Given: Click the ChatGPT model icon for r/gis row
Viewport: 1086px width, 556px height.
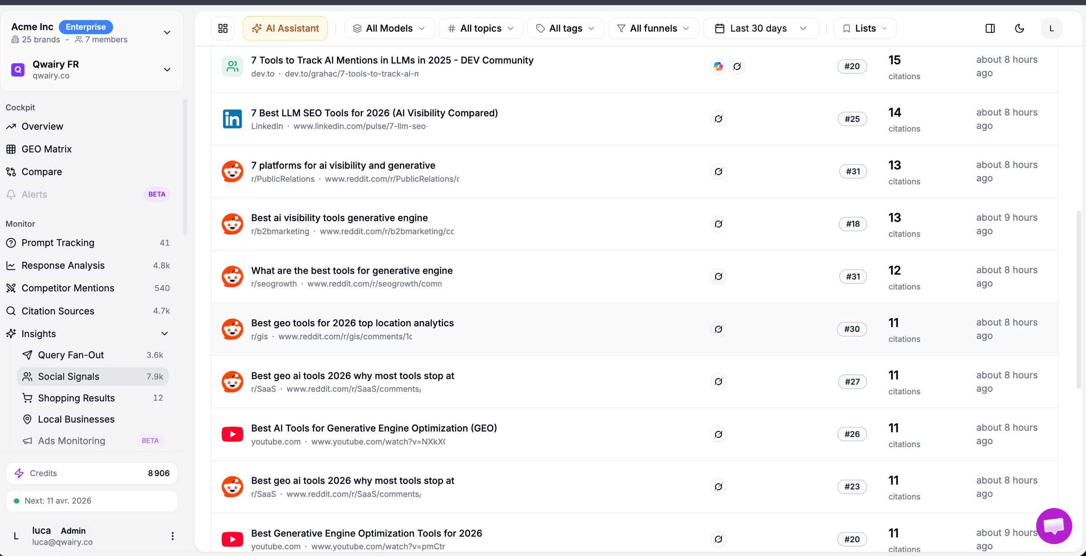Looking at the screenshot, I should click(x=718, y=329).
